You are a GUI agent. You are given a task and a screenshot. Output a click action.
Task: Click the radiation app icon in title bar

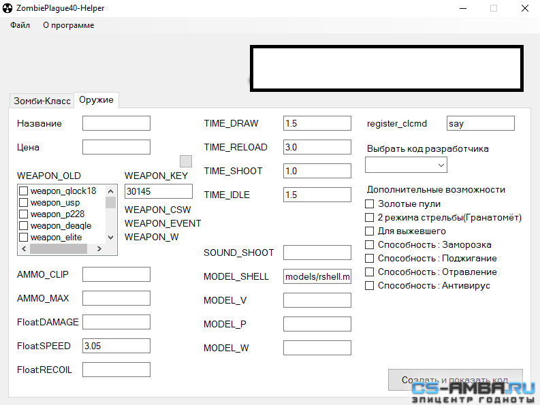[x=8, y=8]
